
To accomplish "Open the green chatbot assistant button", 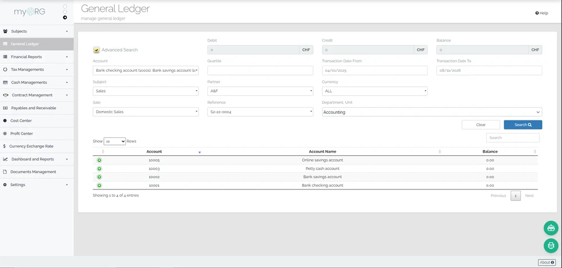I will coord(551,228).
